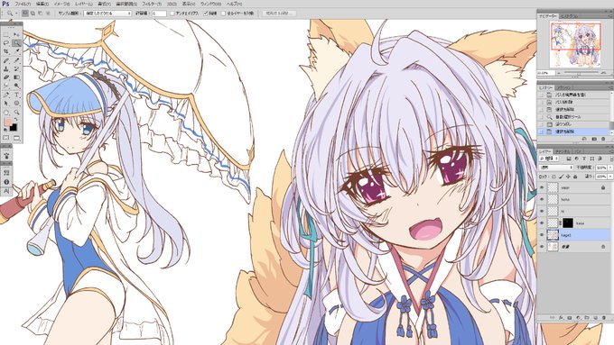The width and height of the screenshot is (614, 345).
Task: Select the Hand tool
Action: point(6,113)
